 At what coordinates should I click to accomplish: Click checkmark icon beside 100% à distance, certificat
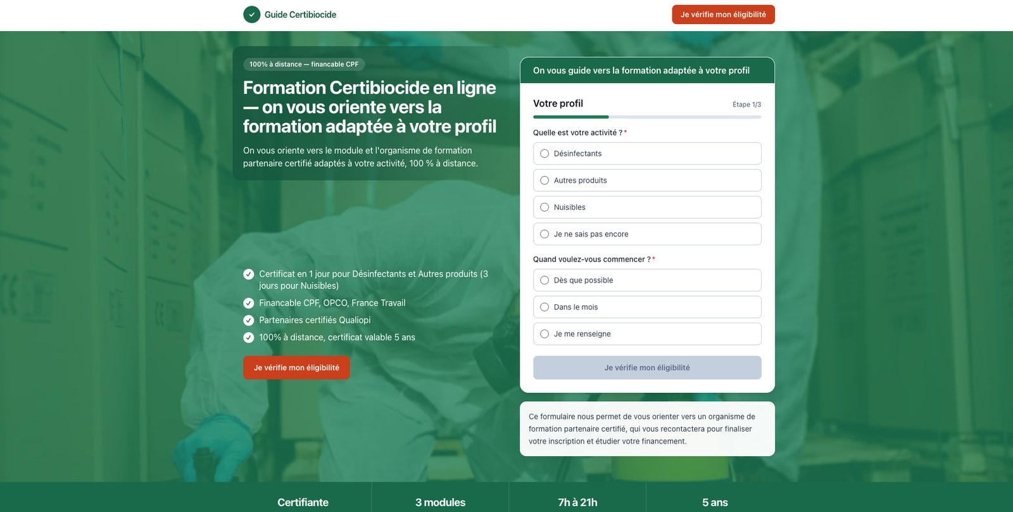click(x=249, y=337)
